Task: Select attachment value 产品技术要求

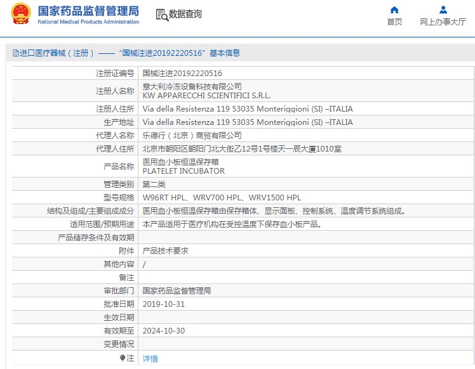Action: (165, 250)
